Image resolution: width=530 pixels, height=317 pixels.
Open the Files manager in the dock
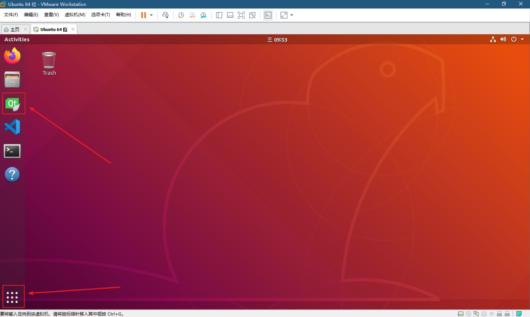pos(12,80)
